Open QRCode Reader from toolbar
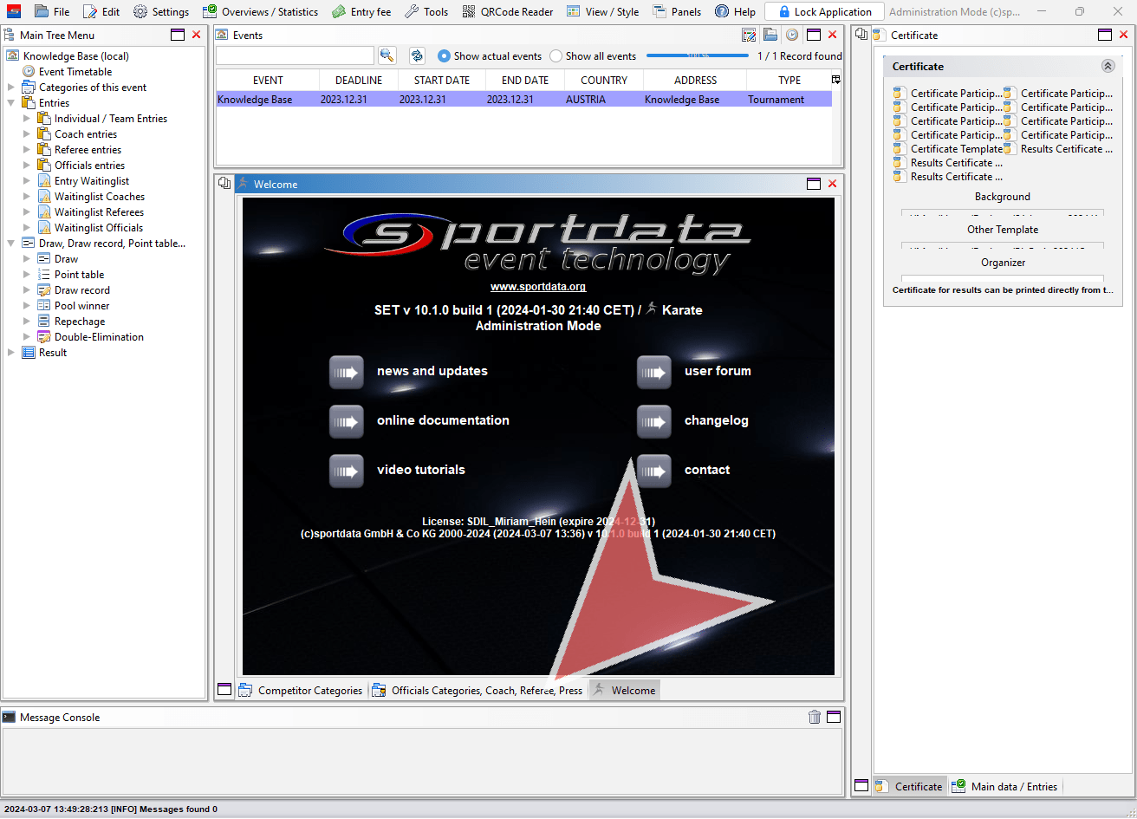This screenshot has height=819, width=1137. coord(508,11)
